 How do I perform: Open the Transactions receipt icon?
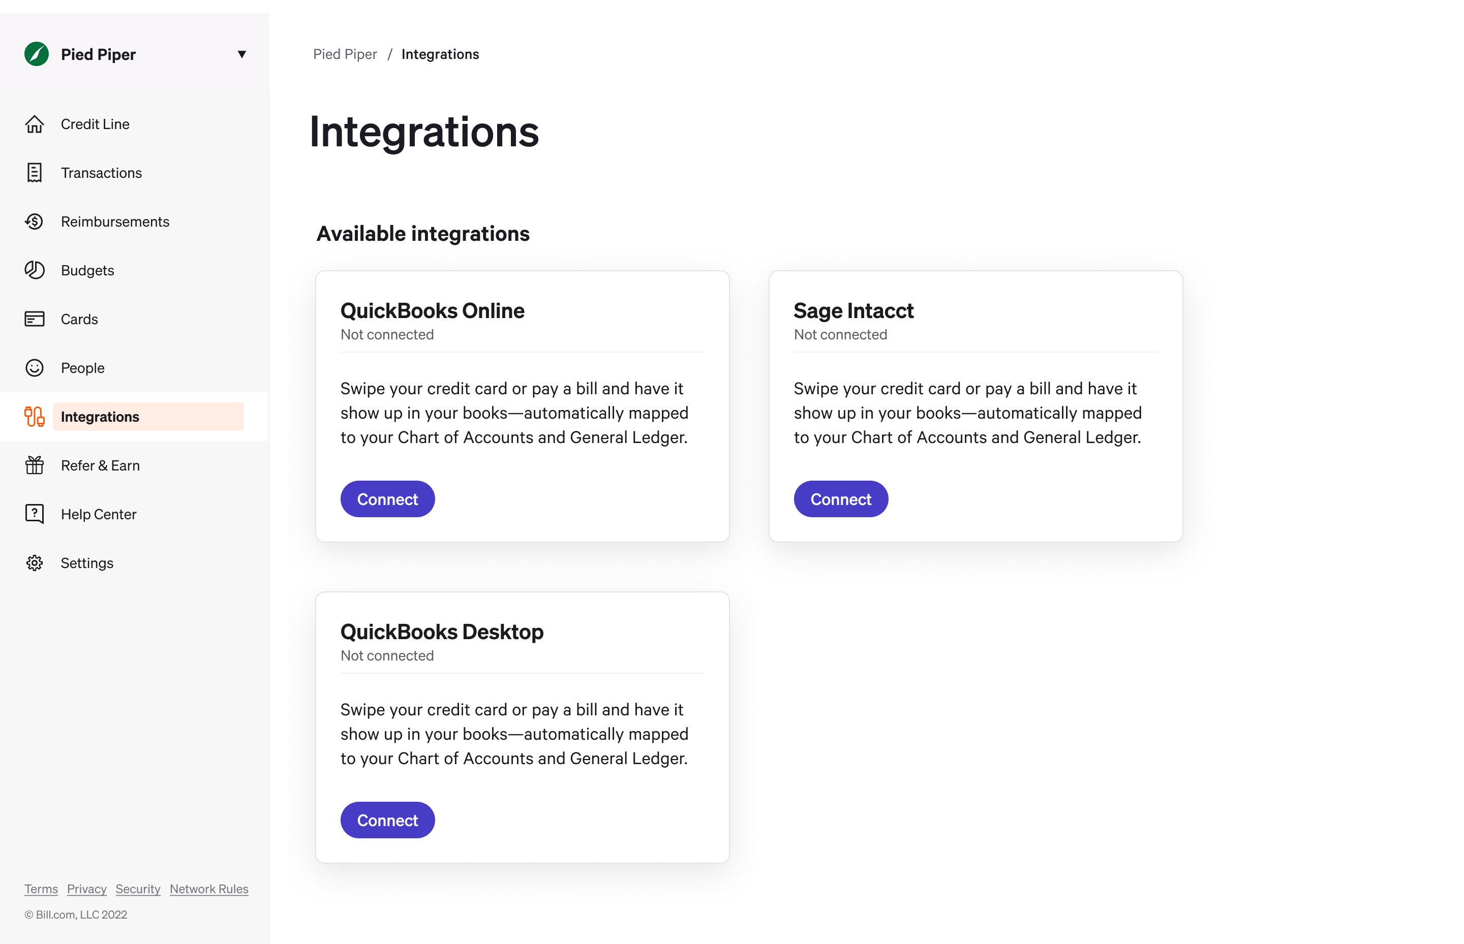(x=35, y=173)
